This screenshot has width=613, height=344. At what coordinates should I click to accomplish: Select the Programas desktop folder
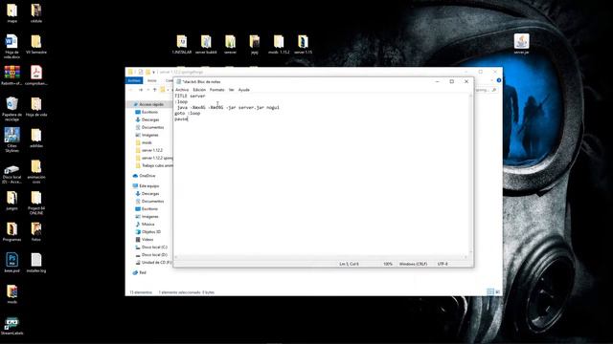click(x=11, y=231)
